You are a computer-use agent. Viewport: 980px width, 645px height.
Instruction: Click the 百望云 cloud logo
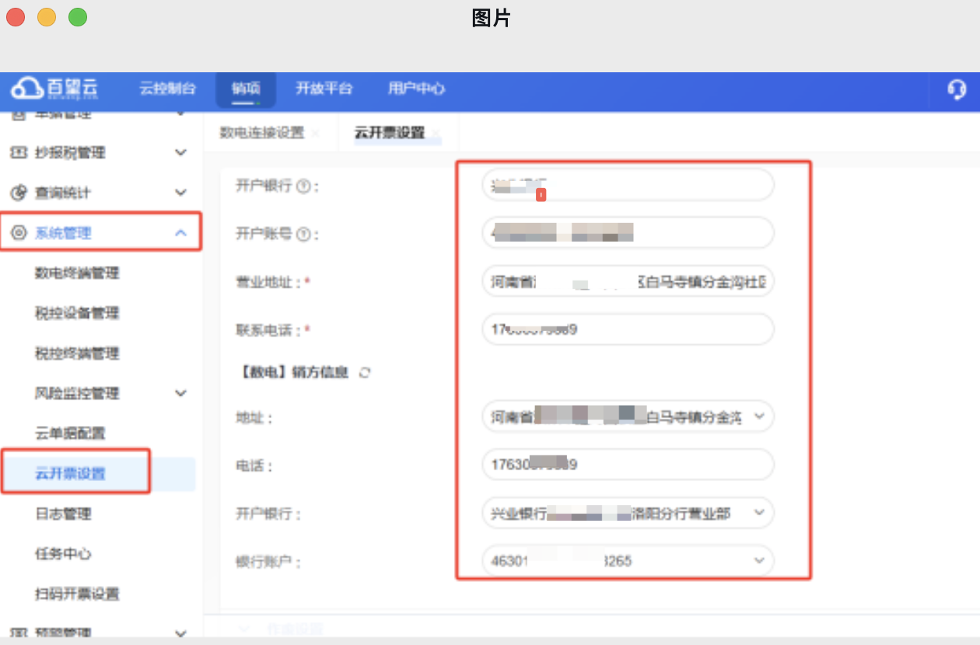[56, 88]
